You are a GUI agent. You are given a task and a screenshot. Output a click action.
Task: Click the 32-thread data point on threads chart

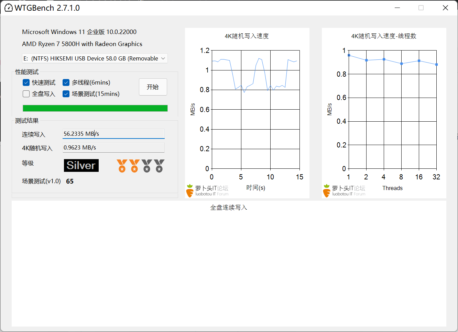coord(436,65)
